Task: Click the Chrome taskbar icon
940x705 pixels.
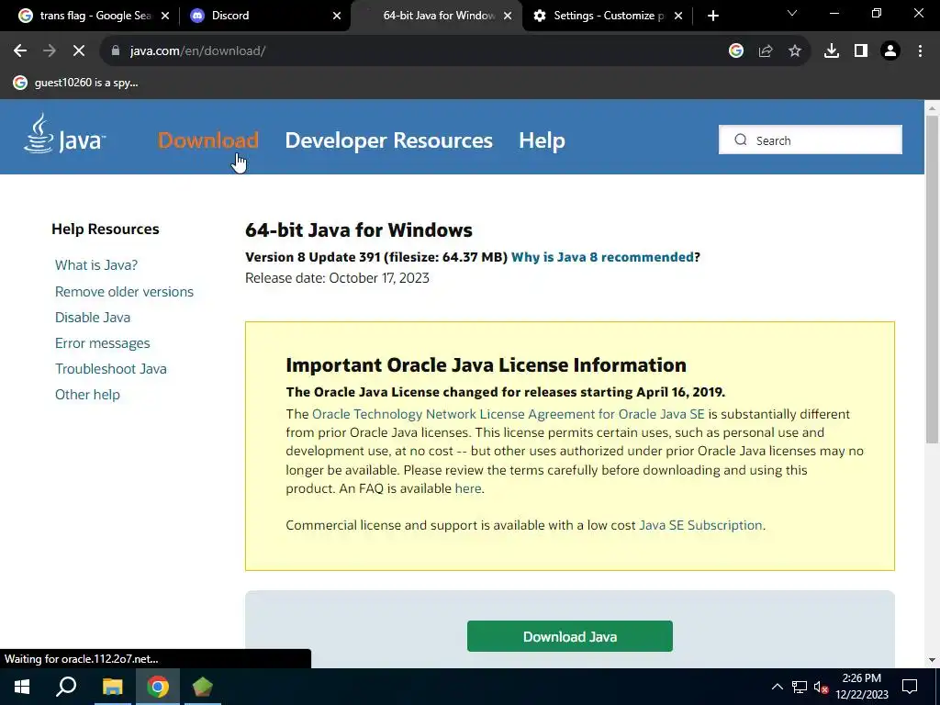Action: tap(158, 687)
